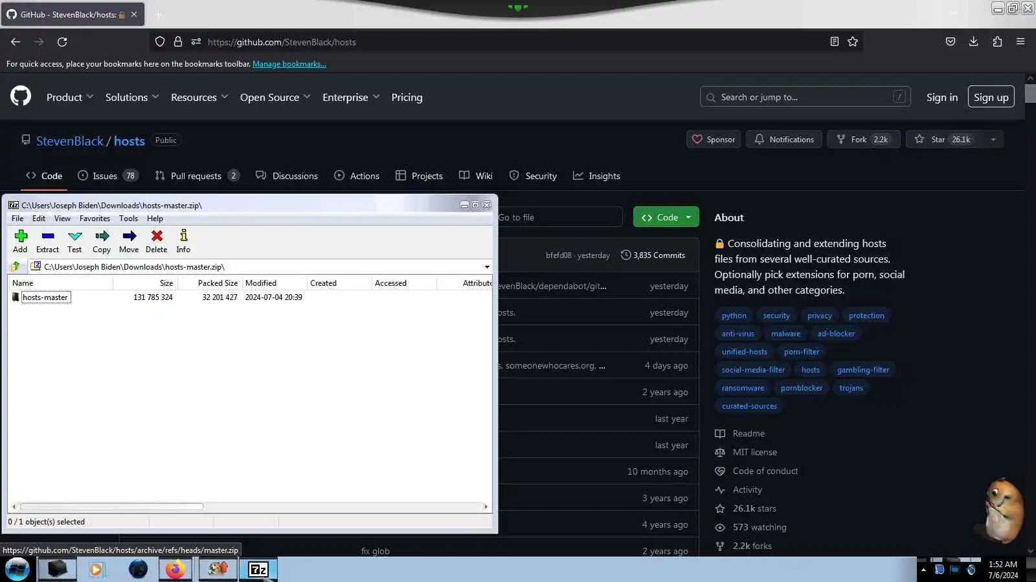Click the Notifications button

784,140
